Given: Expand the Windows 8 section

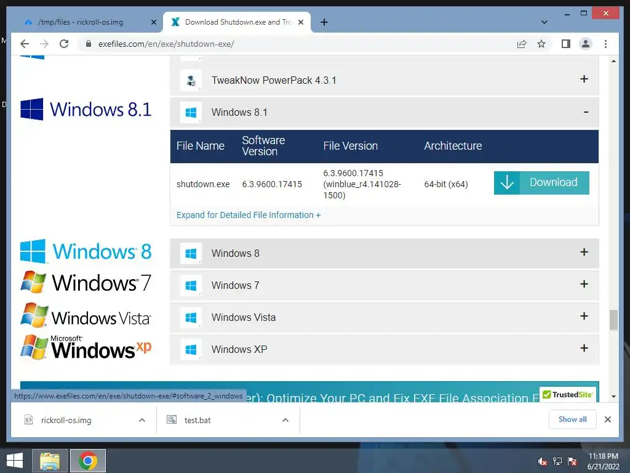Looking at the screenshot, I should [584, 252].
